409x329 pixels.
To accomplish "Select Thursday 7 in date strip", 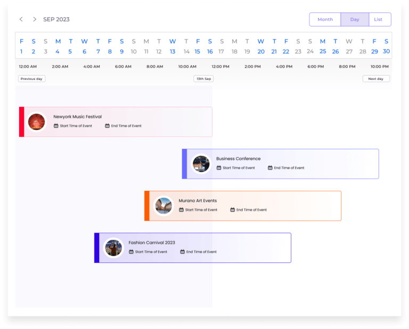I will click(x=98, y=46).
